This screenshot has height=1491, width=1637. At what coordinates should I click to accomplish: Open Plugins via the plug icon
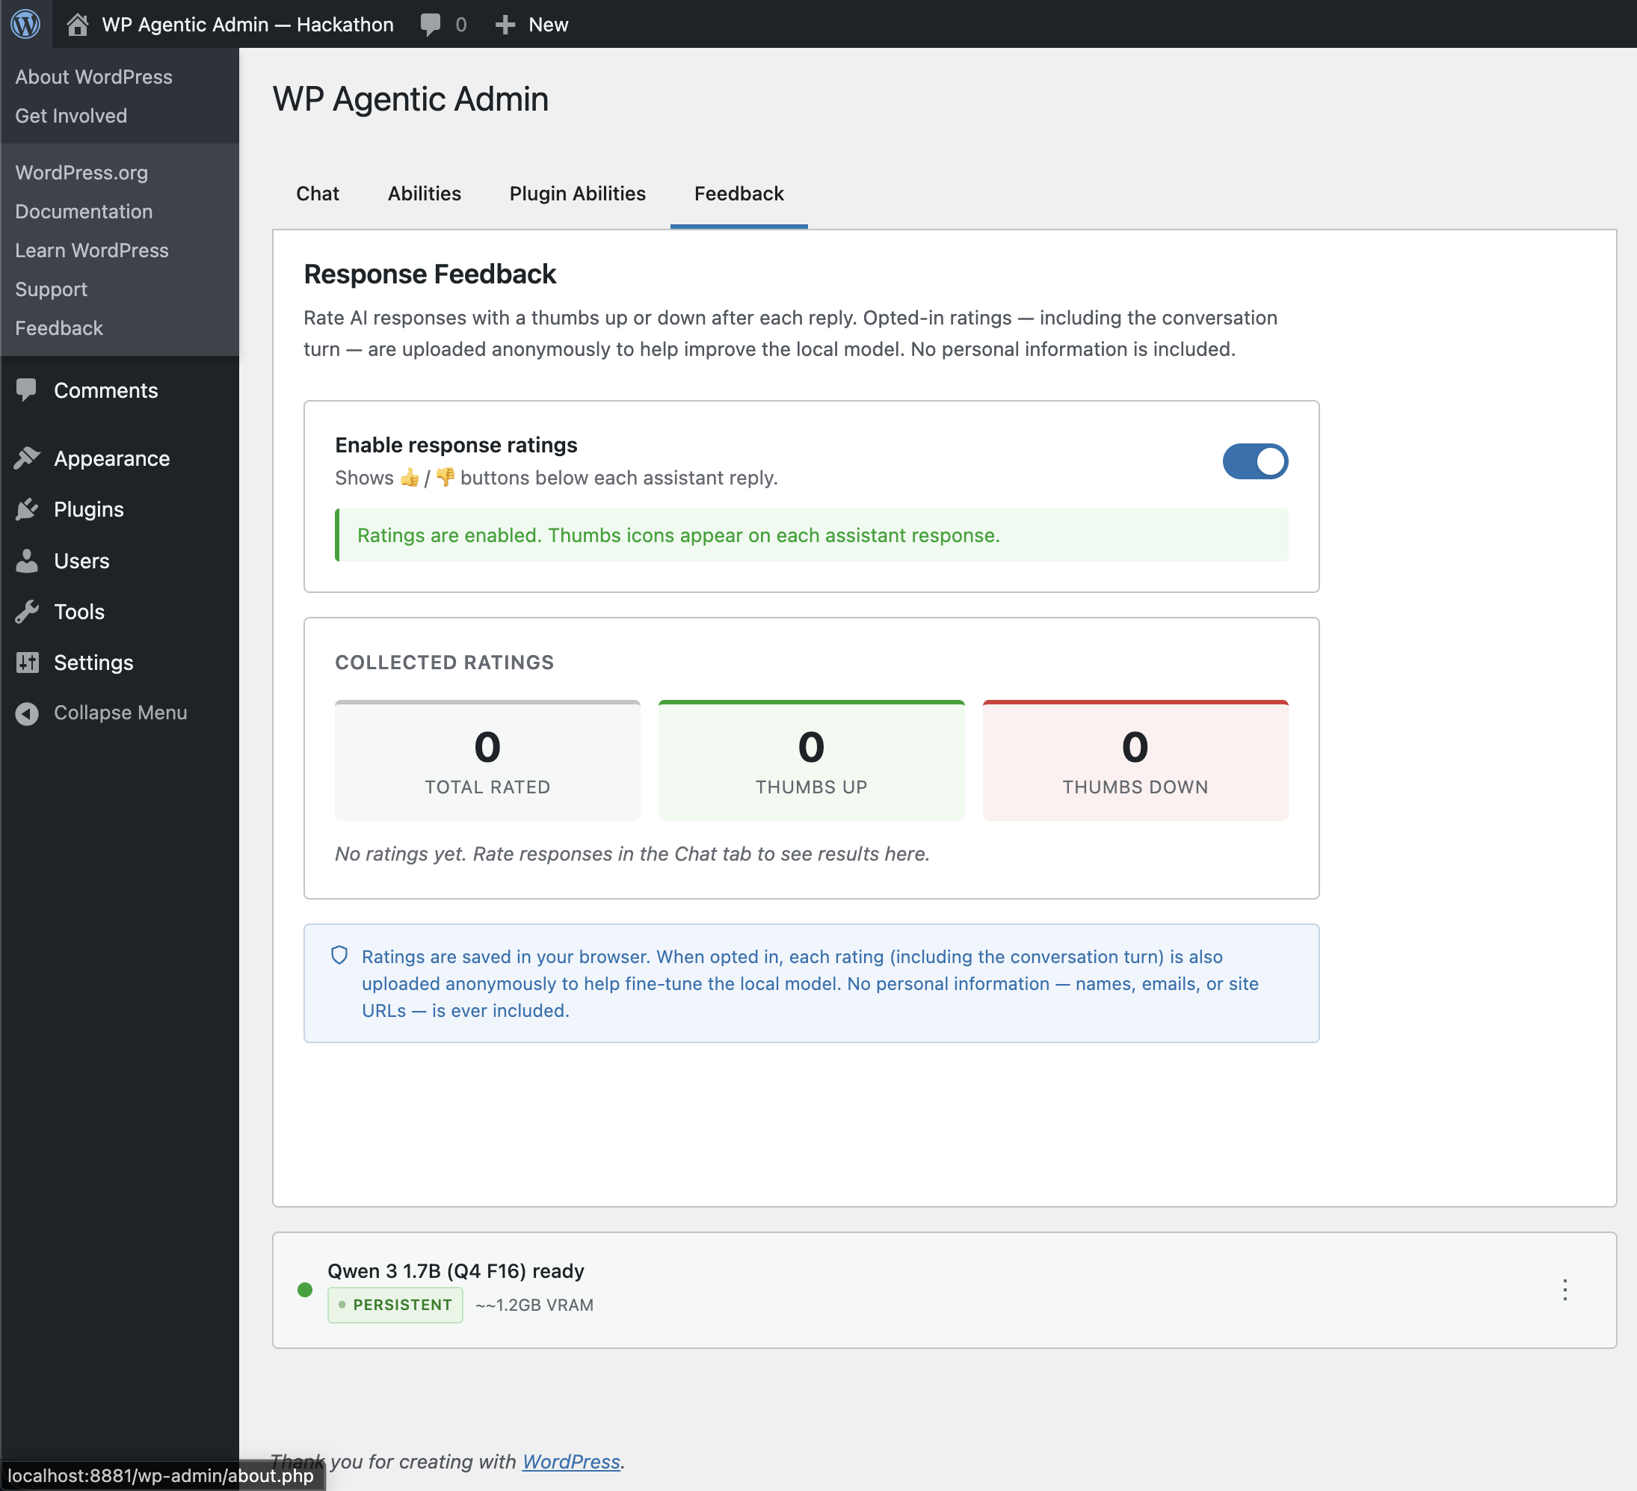28,509
